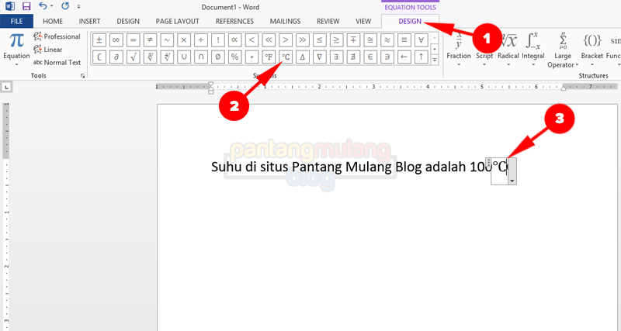Insert the much-less-than ≪ symbol
This screenshot has height=331, width=621.
tap(269, 40)
